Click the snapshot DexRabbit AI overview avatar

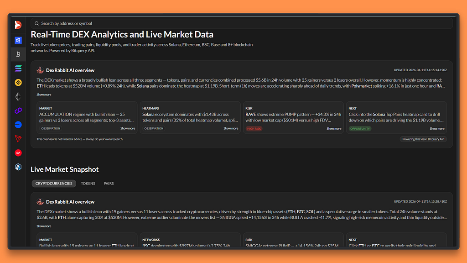point(40,201)
